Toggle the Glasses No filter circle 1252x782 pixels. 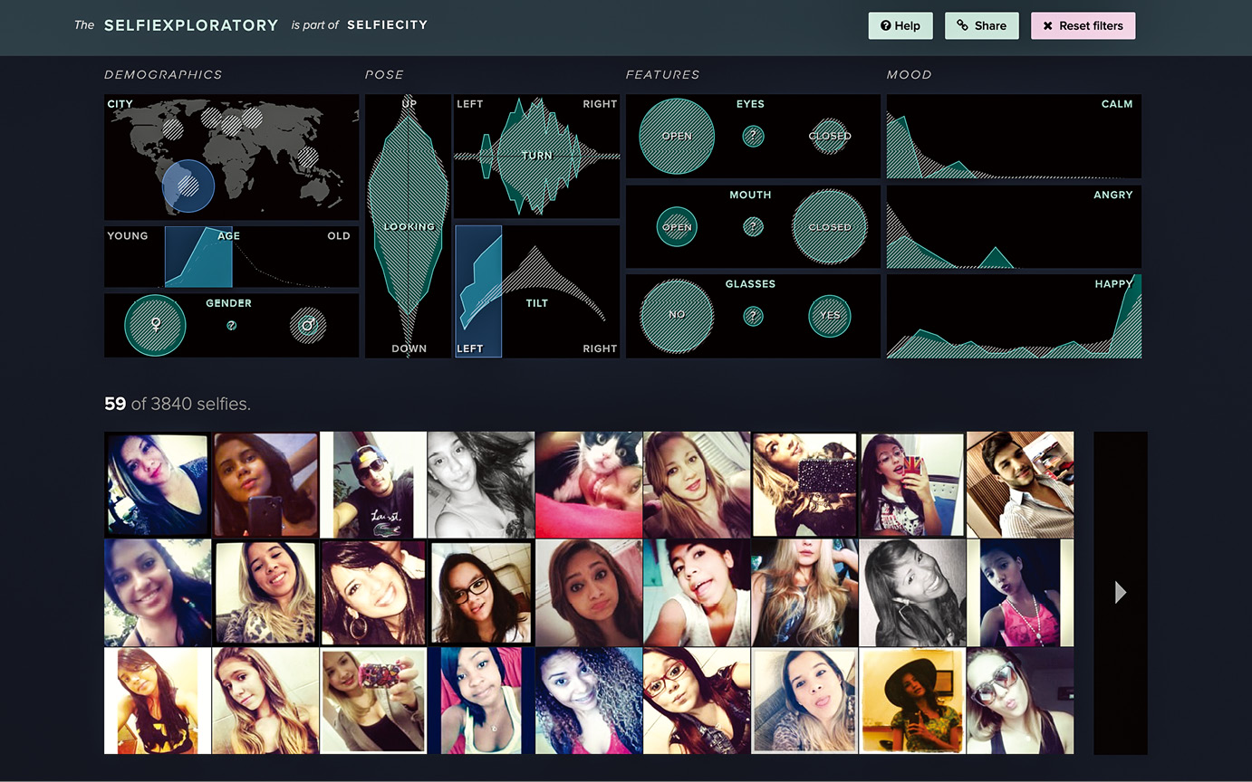(x=677, y=315)
